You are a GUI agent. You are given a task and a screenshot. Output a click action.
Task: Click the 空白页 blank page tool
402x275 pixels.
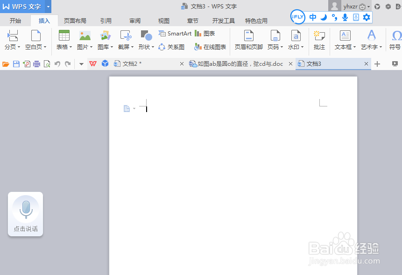click(x=35, y=40)
